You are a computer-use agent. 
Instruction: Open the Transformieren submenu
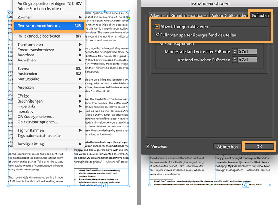pos(49,45)
